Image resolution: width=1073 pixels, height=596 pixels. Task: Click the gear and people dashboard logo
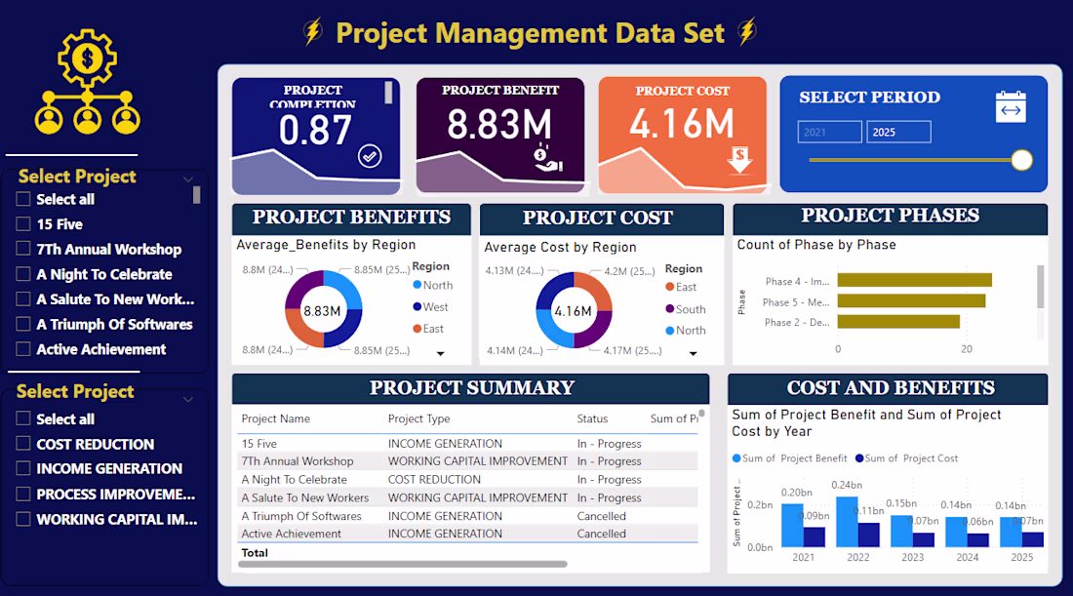click(x=88, y=81)
